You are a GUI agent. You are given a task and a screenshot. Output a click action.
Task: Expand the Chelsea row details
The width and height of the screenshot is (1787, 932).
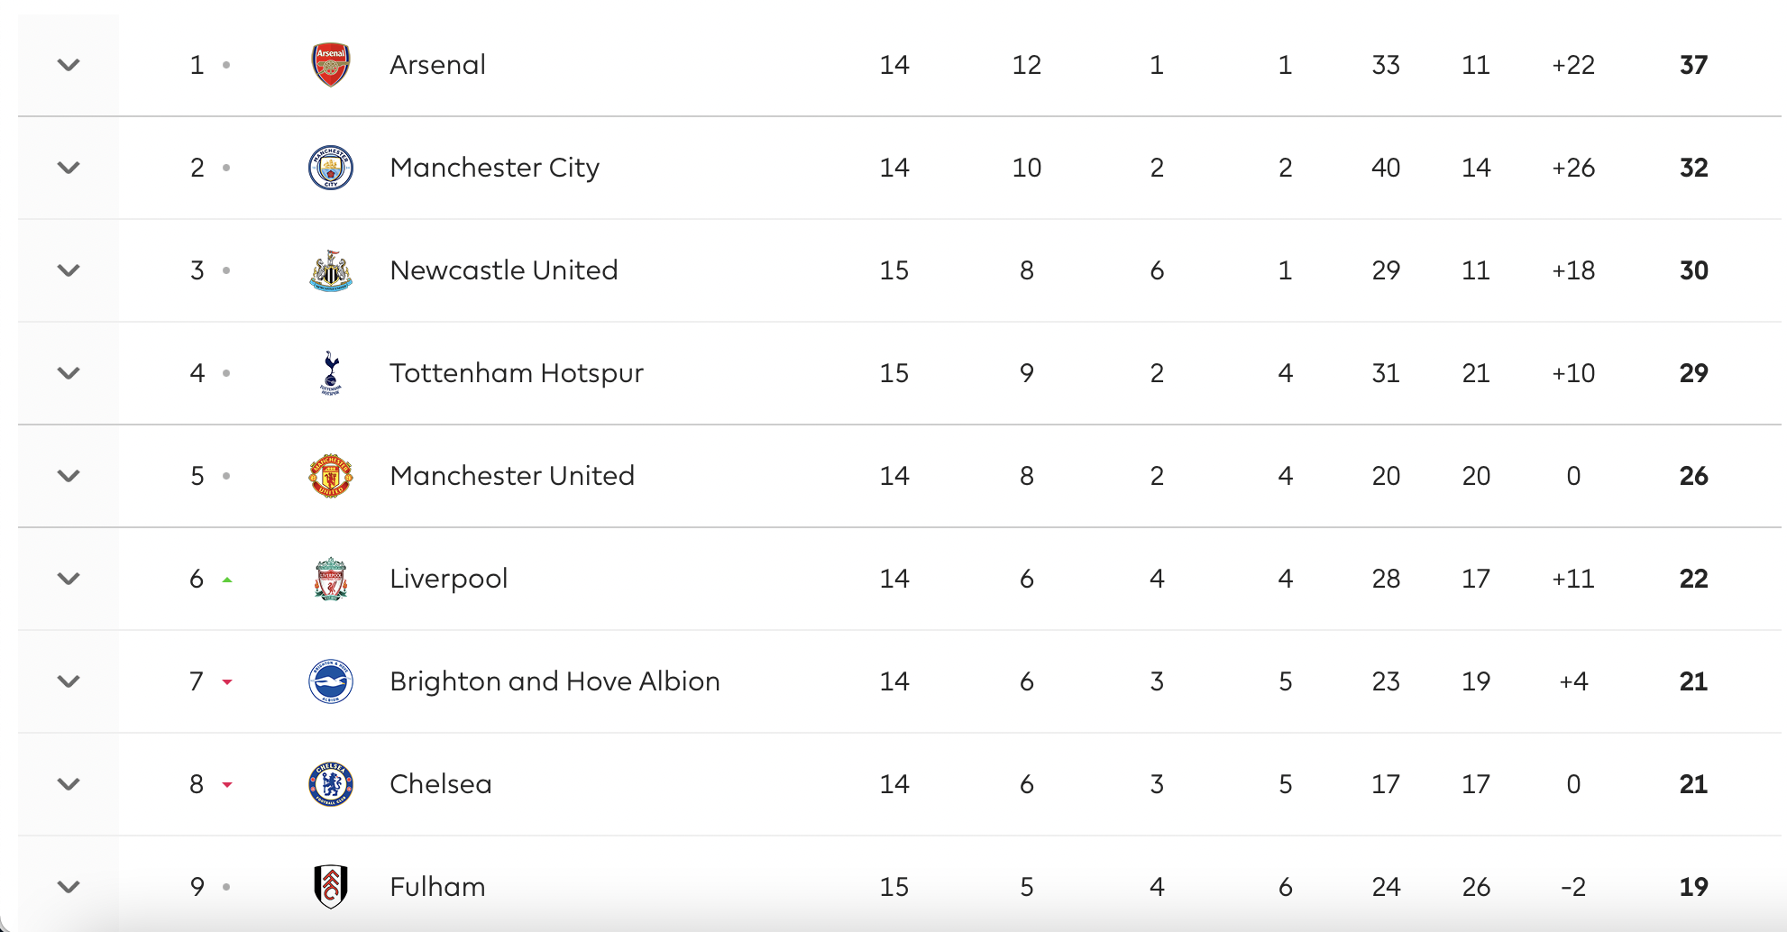[x=69, y=784]
